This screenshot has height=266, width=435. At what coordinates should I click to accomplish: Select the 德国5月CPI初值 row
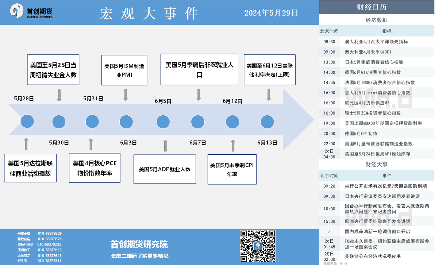point(377,134)
